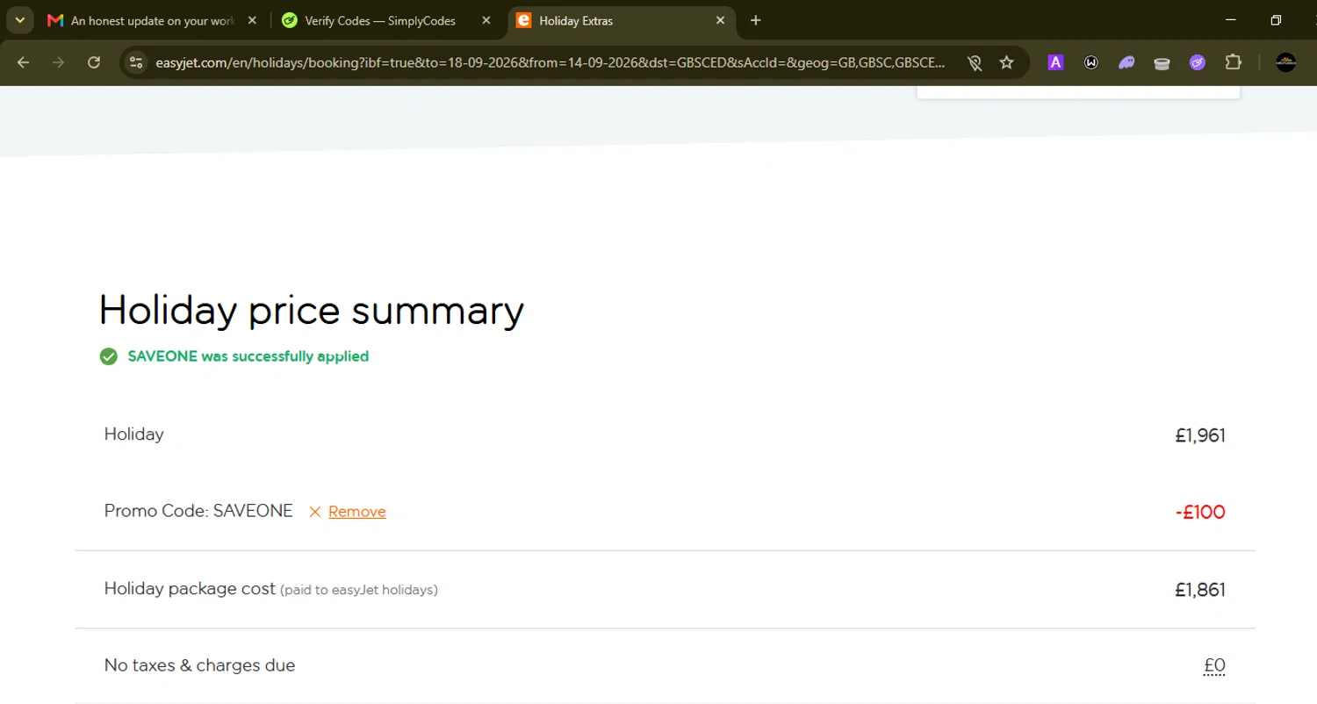Click the Holiday price summary heading
1317x704 pixels.
point(311,310)
